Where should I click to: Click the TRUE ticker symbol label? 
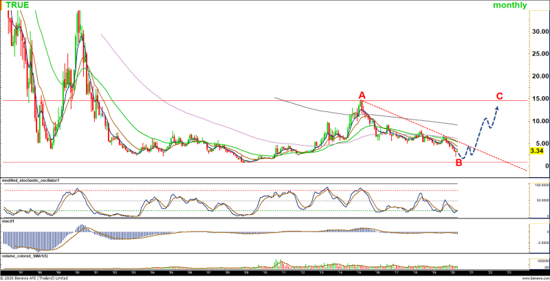pos(19,5)
